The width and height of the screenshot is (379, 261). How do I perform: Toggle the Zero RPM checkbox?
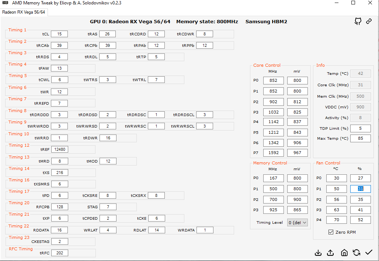tap(331, 232)
